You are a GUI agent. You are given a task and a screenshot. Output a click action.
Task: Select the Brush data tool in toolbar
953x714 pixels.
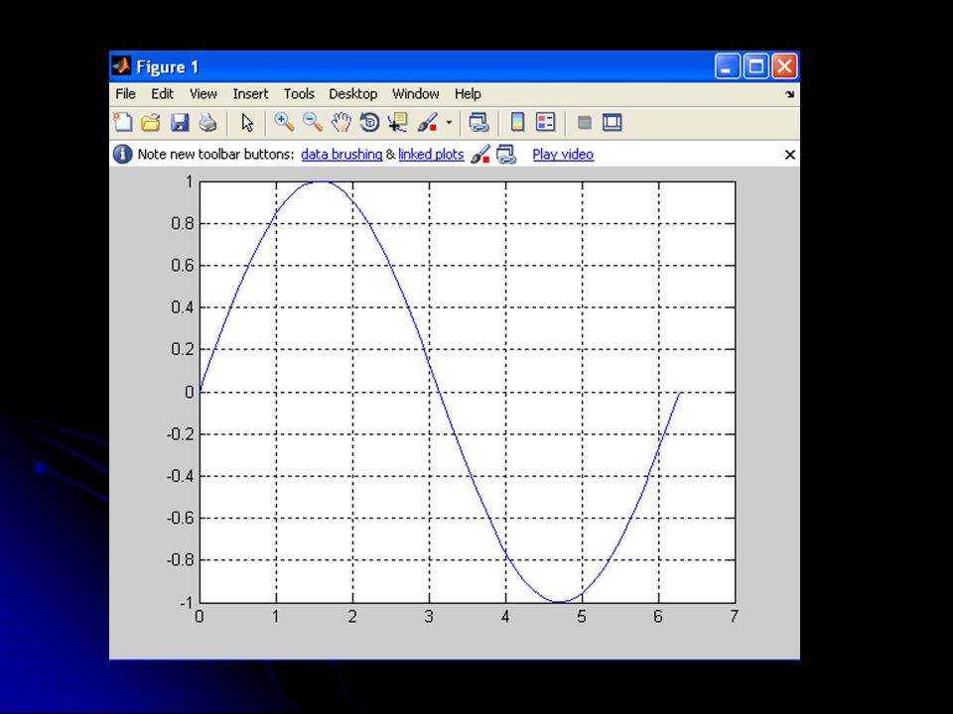(x=427, y=123)
